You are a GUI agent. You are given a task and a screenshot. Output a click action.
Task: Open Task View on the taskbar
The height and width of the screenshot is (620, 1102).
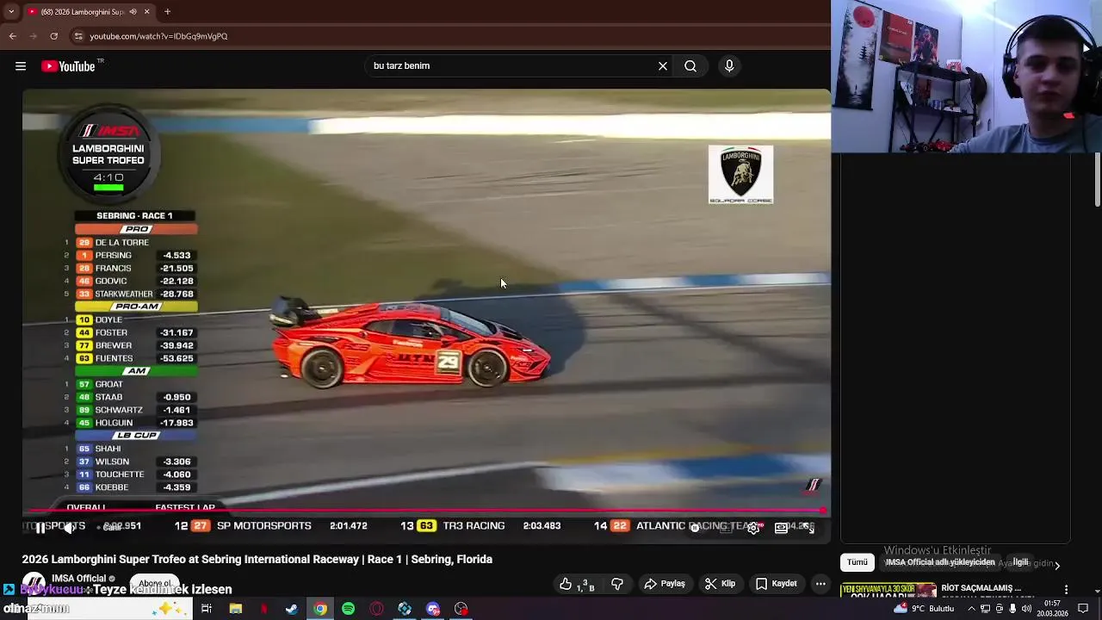[207, 609]
